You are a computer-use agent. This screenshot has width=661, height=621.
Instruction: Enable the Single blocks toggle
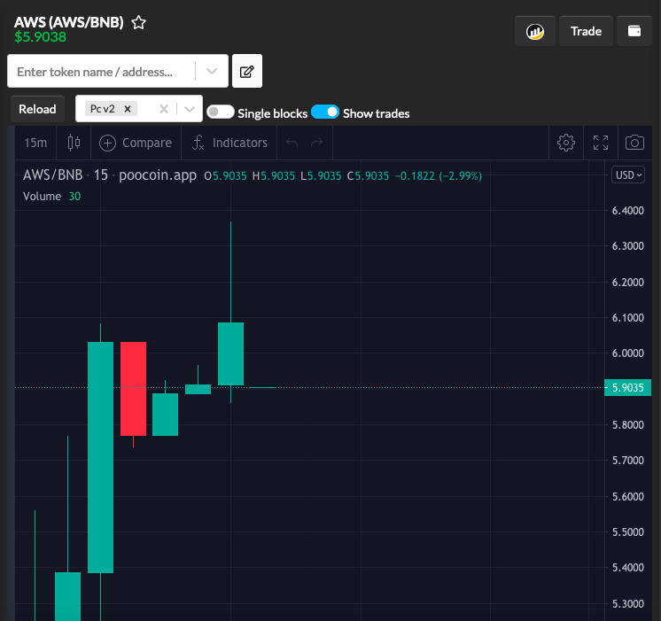(x=221, y=113)
